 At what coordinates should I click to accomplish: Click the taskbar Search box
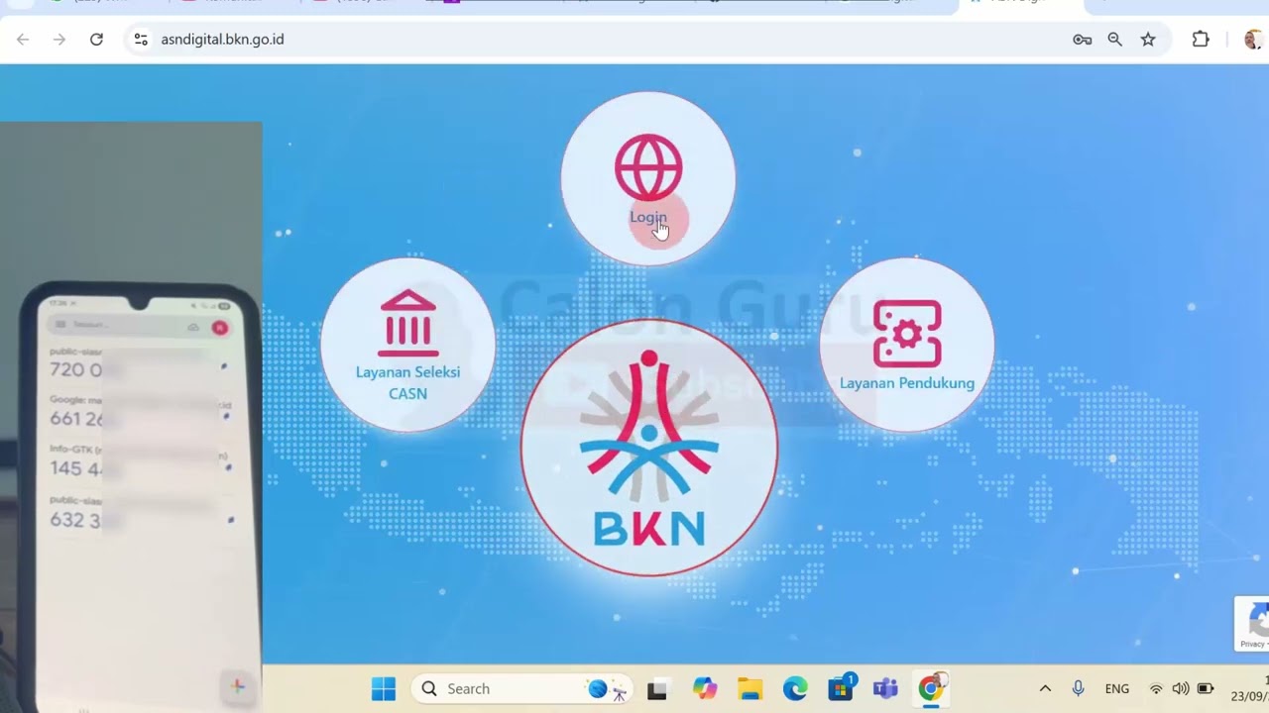(x=523, y=689)
